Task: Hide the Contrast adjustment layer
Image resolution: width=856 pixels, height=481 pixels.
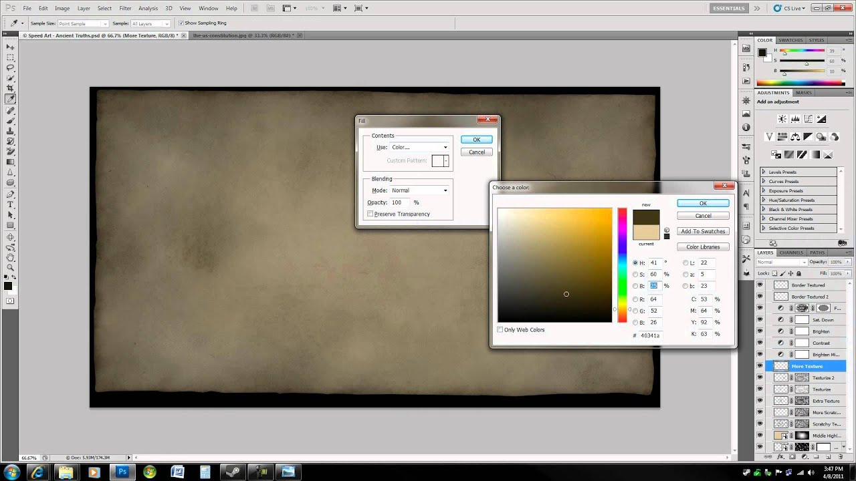Action: tap(760, 343)
